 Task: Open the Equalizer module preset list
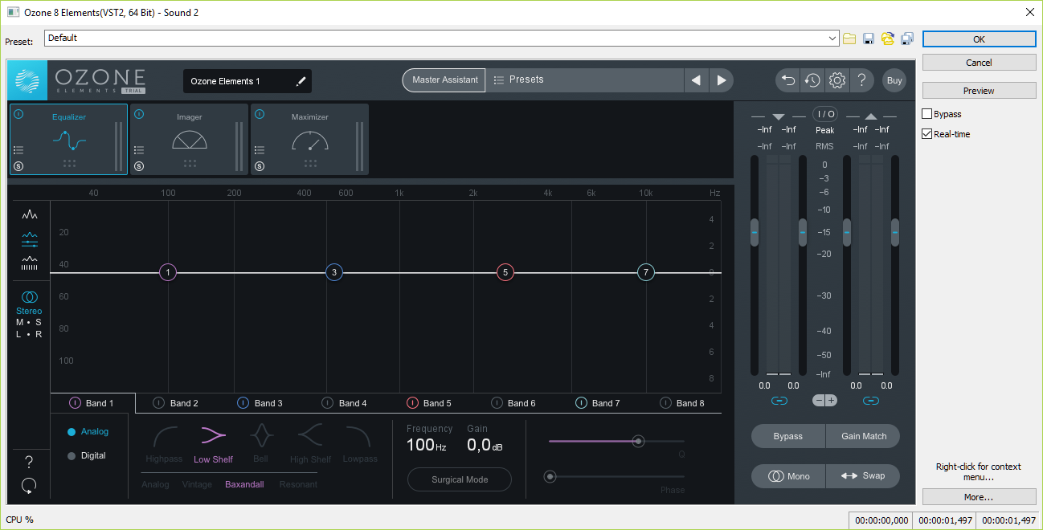(x=18, y=150)
